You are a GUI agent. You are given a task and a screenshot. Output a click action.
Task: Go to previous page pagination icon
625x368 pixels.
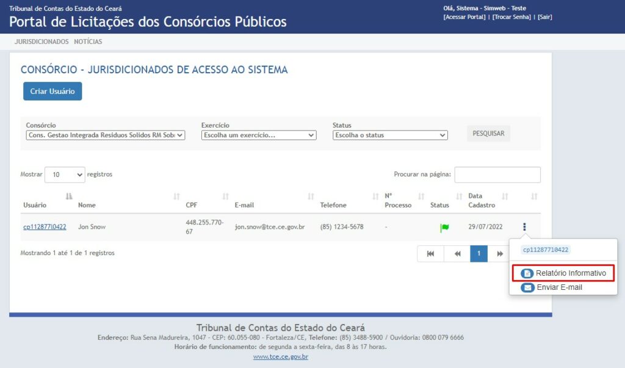click(x=457, y=254)
